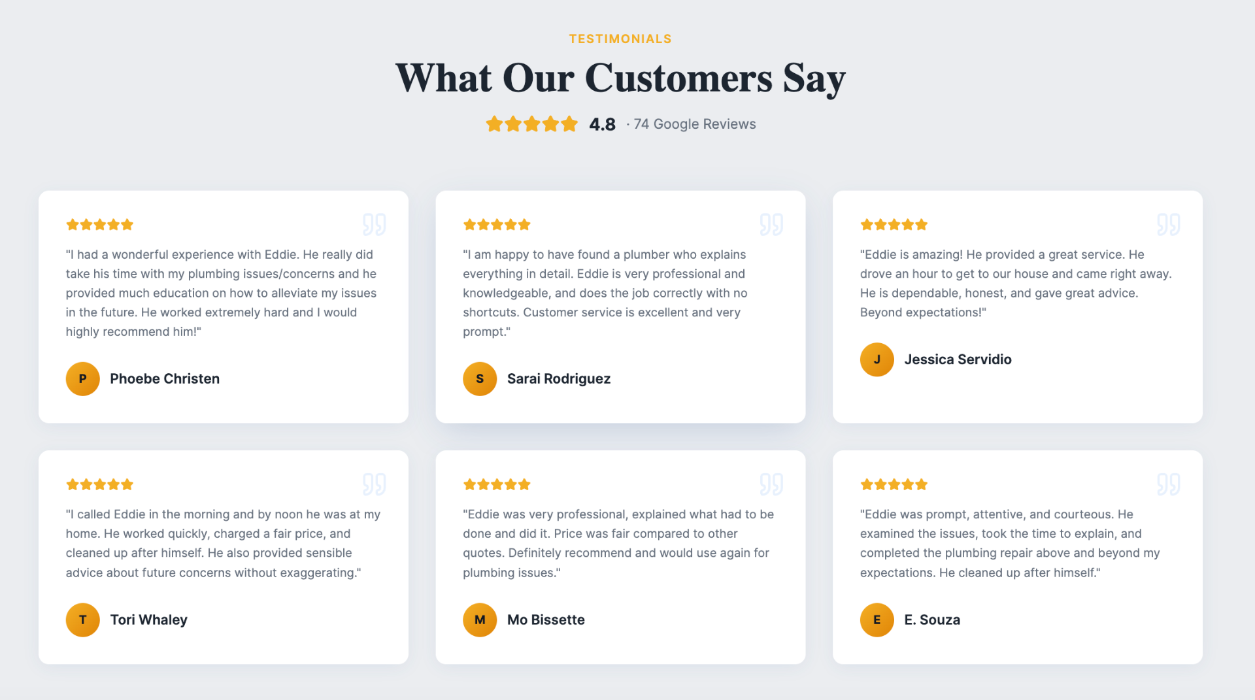
Task: Click the quote icon on E. Souza's card
Action: pos(1168,484)
